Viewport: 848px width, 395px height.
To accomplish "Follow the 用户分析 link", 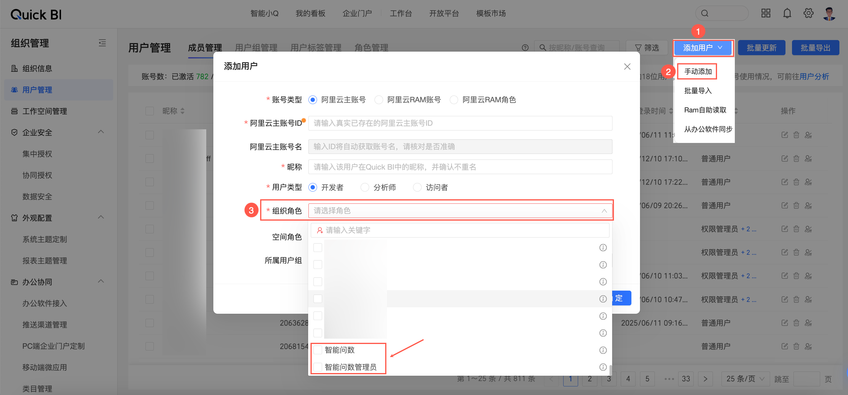I will (814, 77).
